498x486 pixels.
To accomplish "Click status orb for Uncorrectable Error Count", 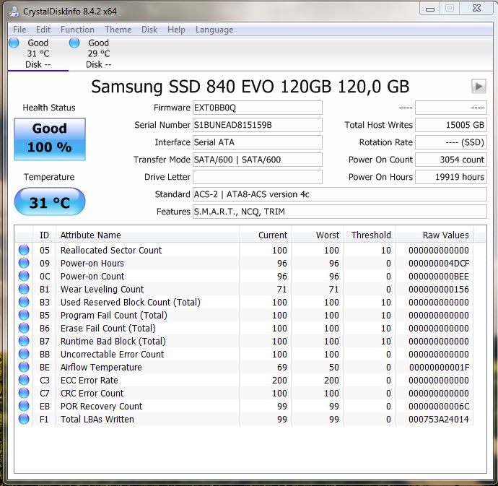I will (24, 354).
